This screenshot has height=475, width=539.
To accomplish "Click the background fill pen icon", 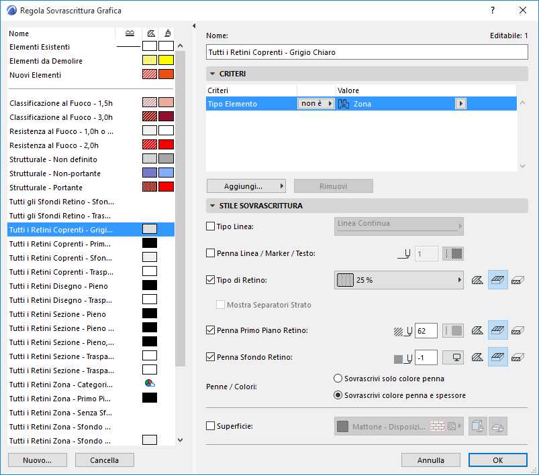I will pyautogui.click(x=403, y=358).
